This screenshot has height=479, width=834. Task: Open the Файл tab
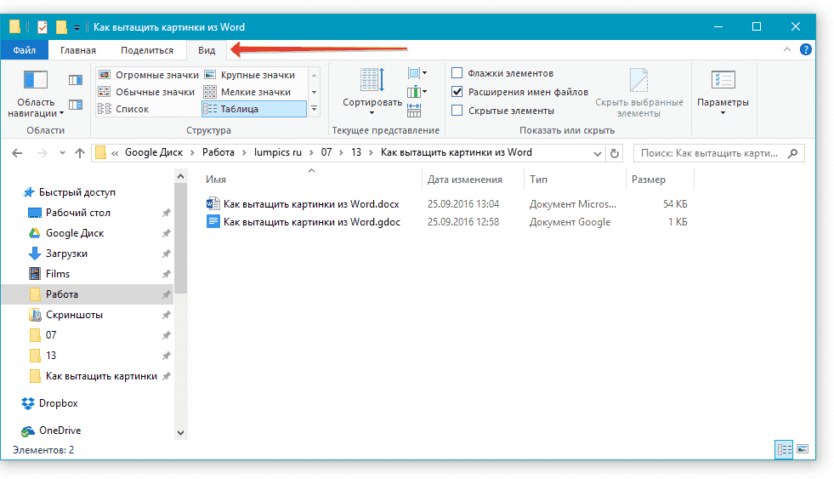pos(24,50)
